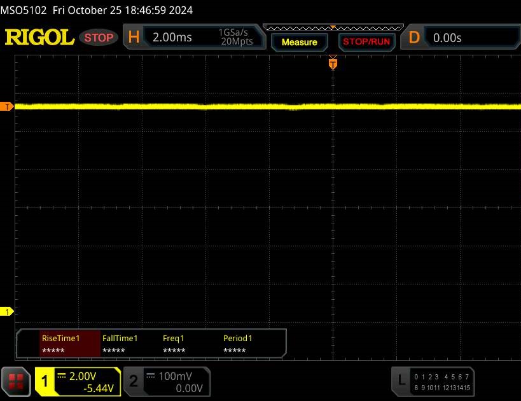Toggle the STOP/RUN button
This screenshot has width=521, height=401.
(366, 42)
